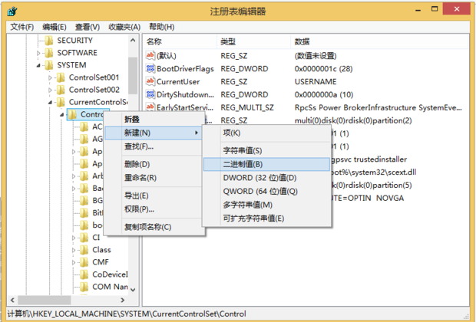Click the EarlyStartServices value icon

click(150, 108)
